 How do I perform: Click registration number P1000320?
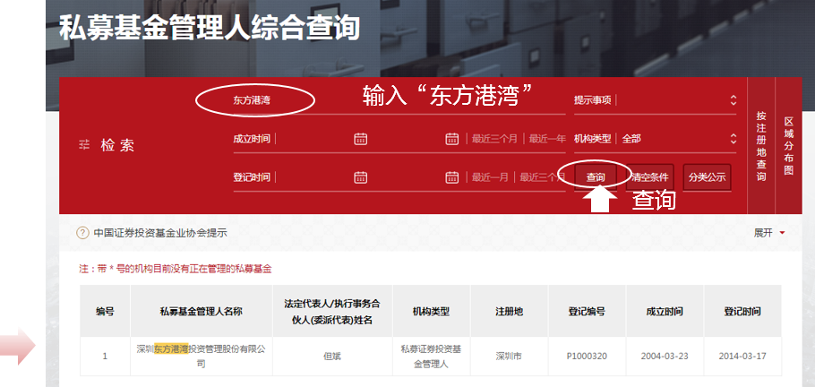tap(587, 357)
